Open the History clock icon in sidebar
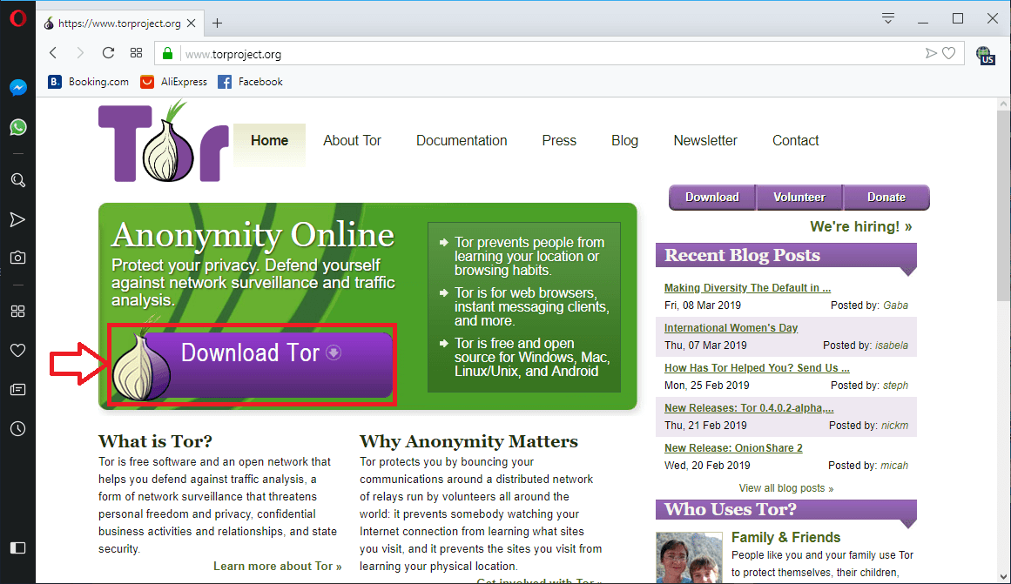1011x584 pixels. coord(17,428)
